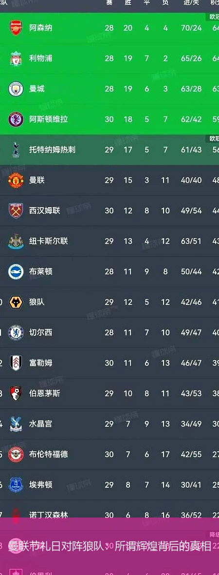Tap the Tottenham Hotspur crest icon

(16, 150)
